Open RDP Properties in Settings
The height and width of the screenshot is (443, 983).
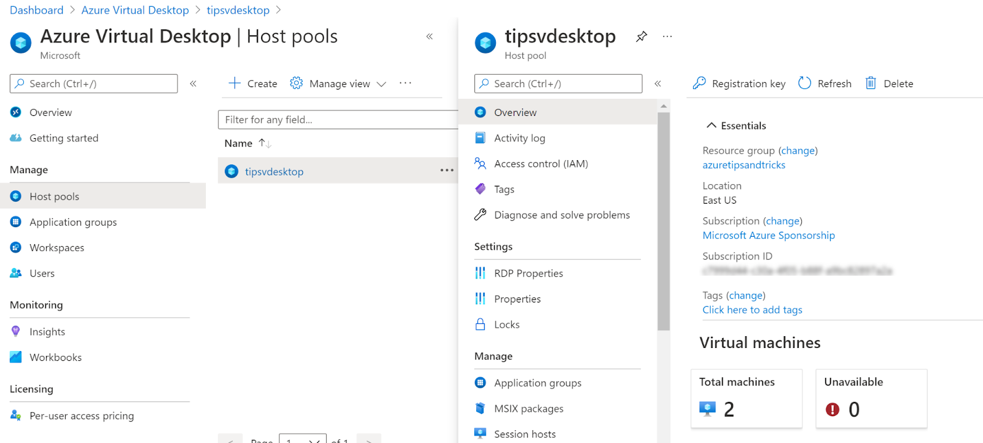point(528,273)
